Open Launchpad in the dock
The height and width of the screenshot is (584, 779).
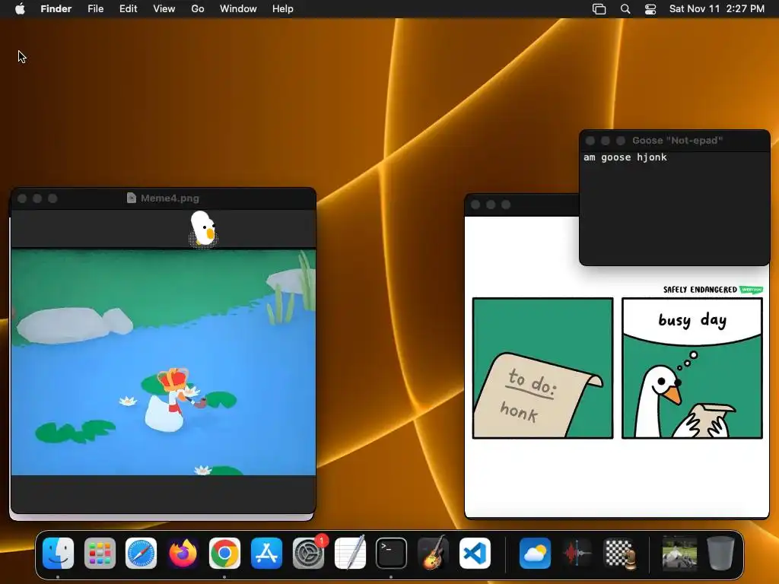pyautogui.click(x=100, y=553)
